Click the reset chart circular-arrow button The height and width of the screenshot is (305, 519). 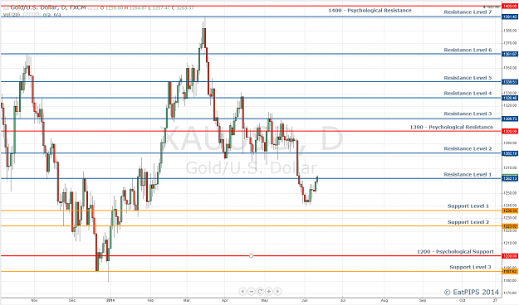point(260,292)
